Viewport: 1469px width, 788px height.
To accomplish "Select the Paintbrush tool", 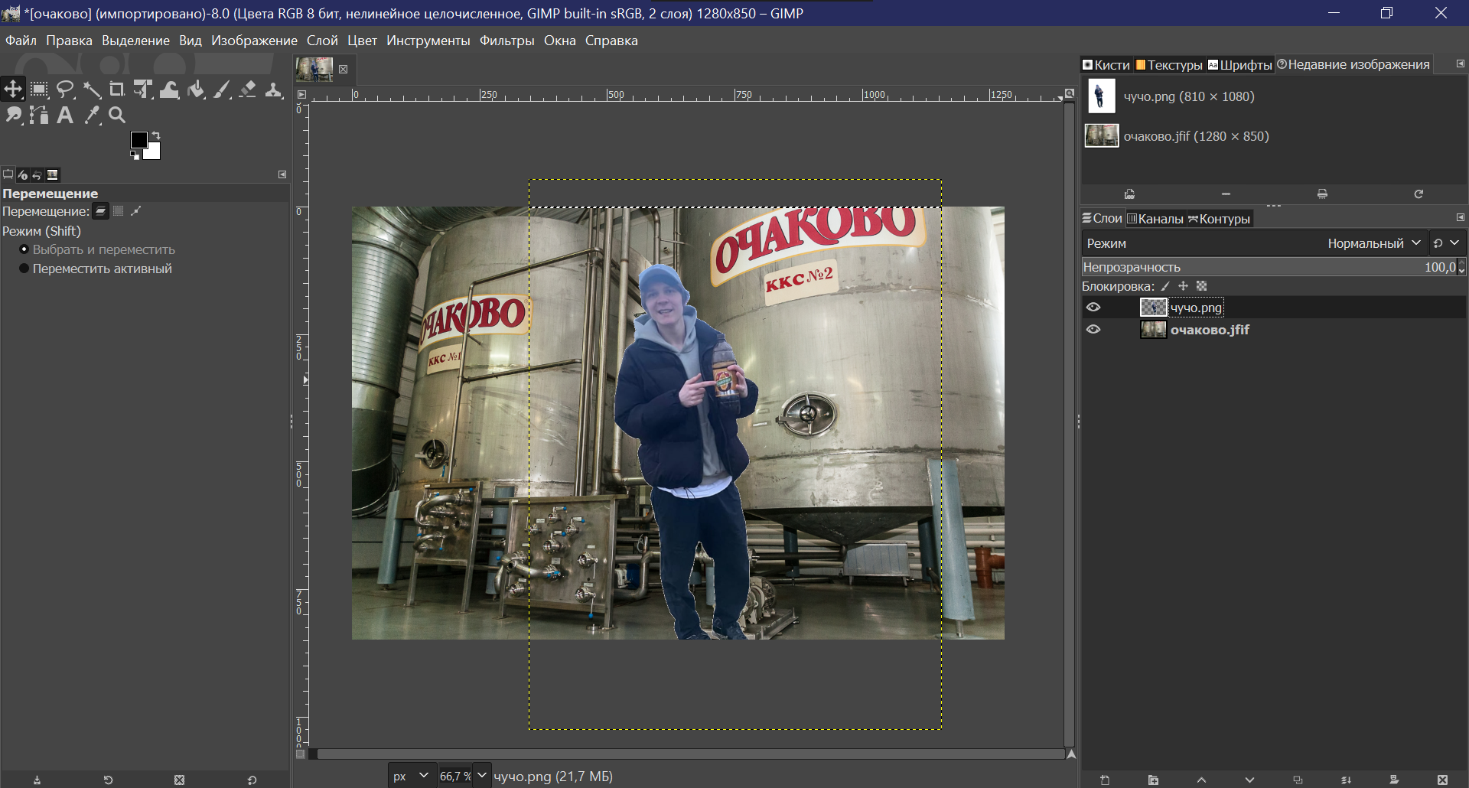I will point(222,90).
